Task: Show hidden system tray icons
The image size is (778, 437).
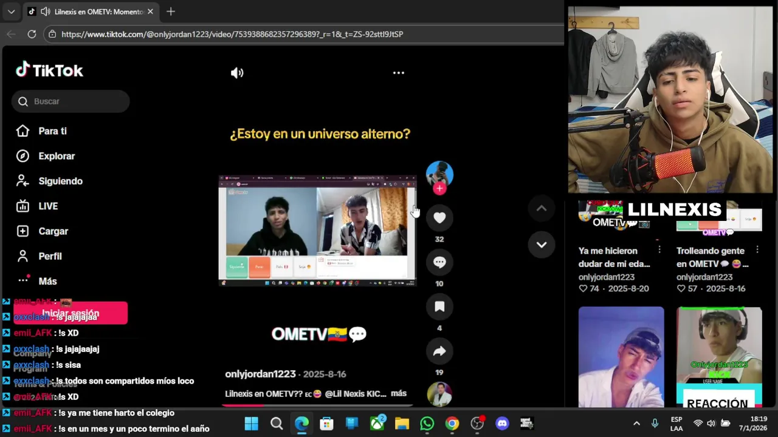Action: tap(636, 424)
